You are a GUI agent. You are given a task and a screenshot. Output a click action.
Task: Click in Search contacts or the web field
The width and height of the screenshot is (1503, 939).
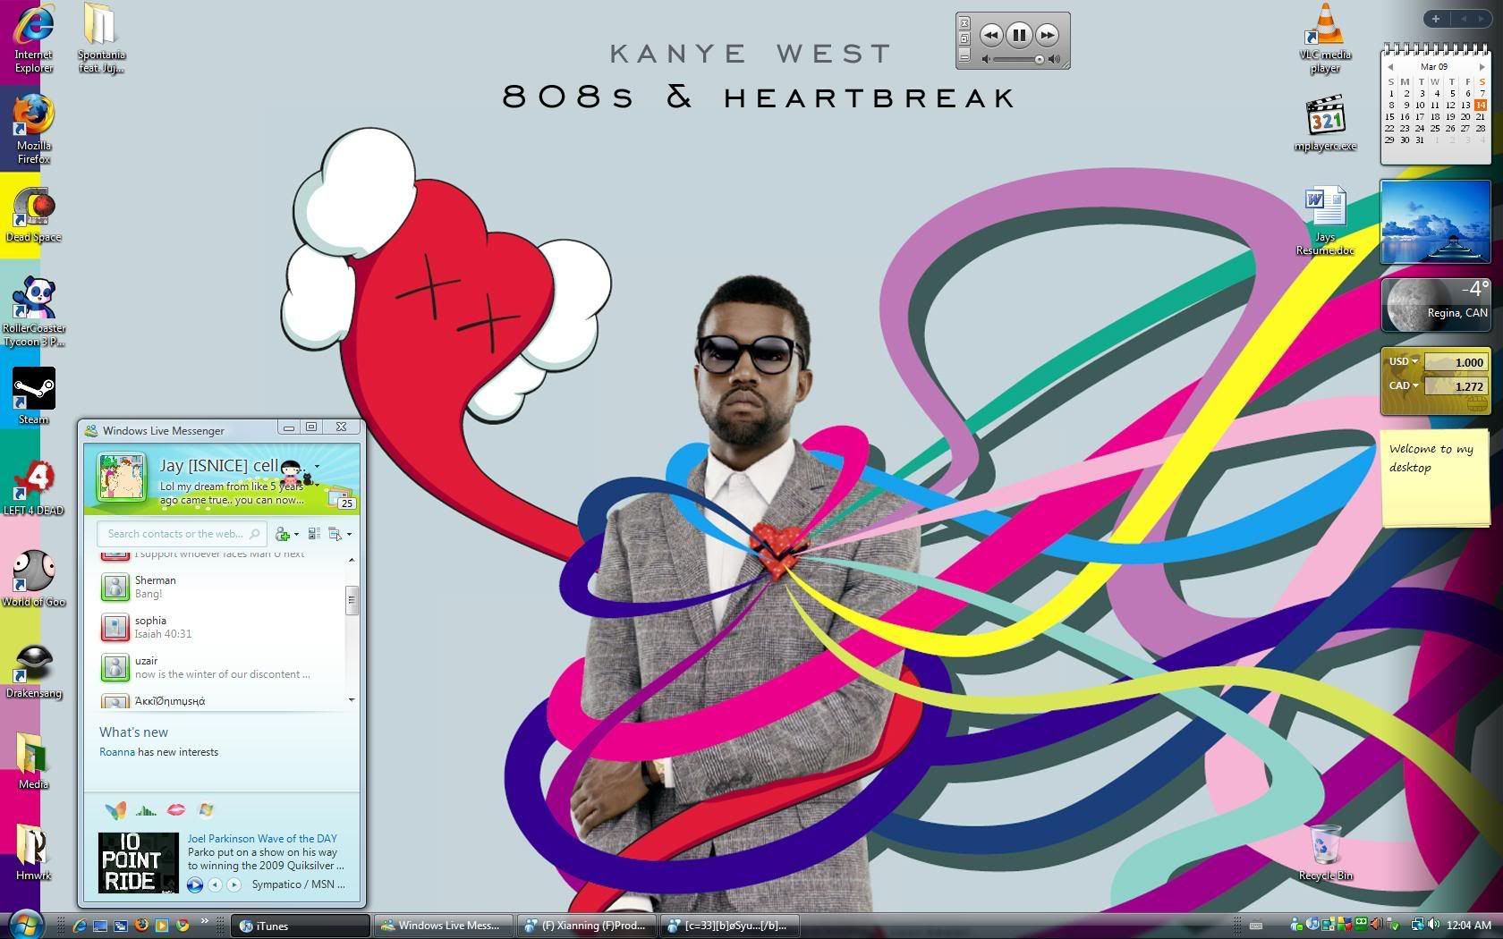point(182,534)
